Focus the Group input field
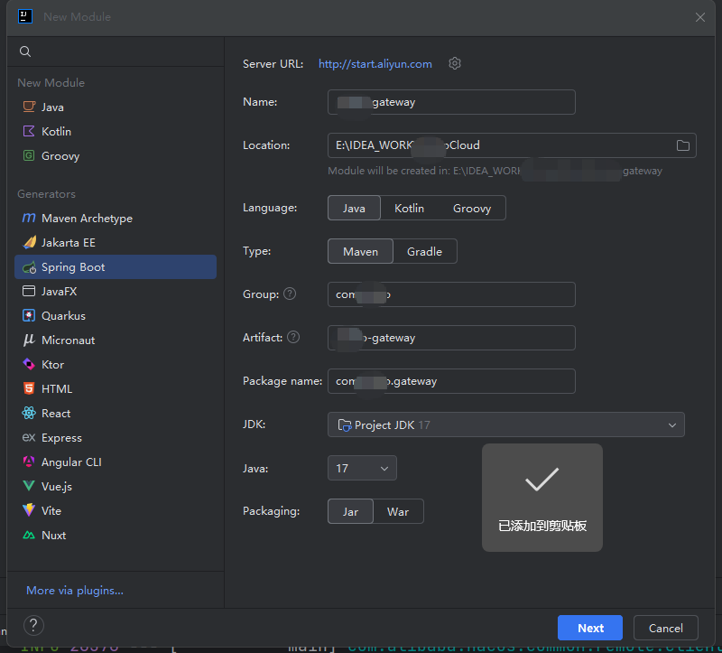This screenshot has width=722, height=653. click(451, 294)
